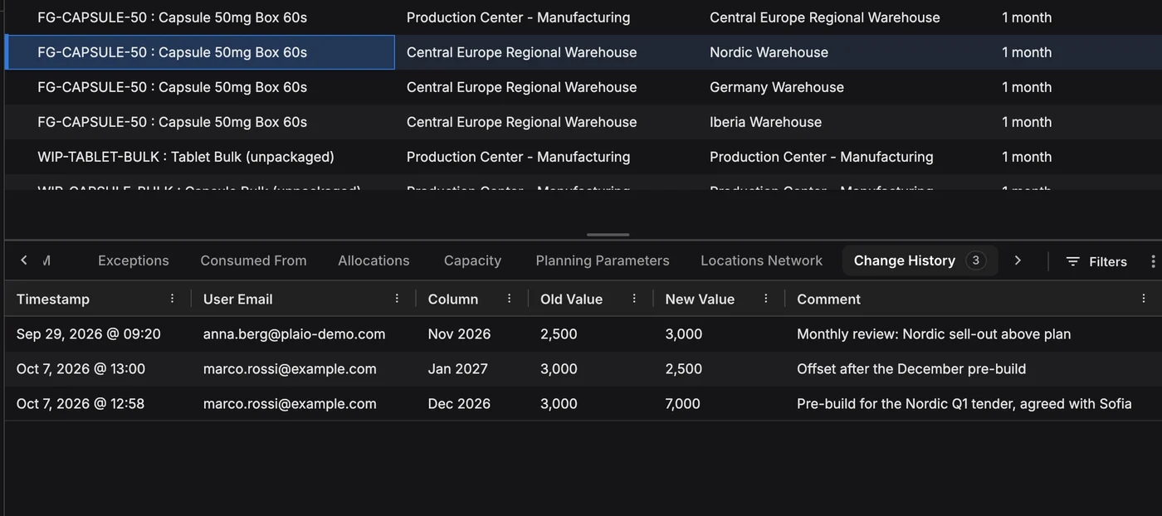Image resolution: width=1162 pixels, height=516 pixels.
Task: Select the Change History tab
Action: [920, 260]
